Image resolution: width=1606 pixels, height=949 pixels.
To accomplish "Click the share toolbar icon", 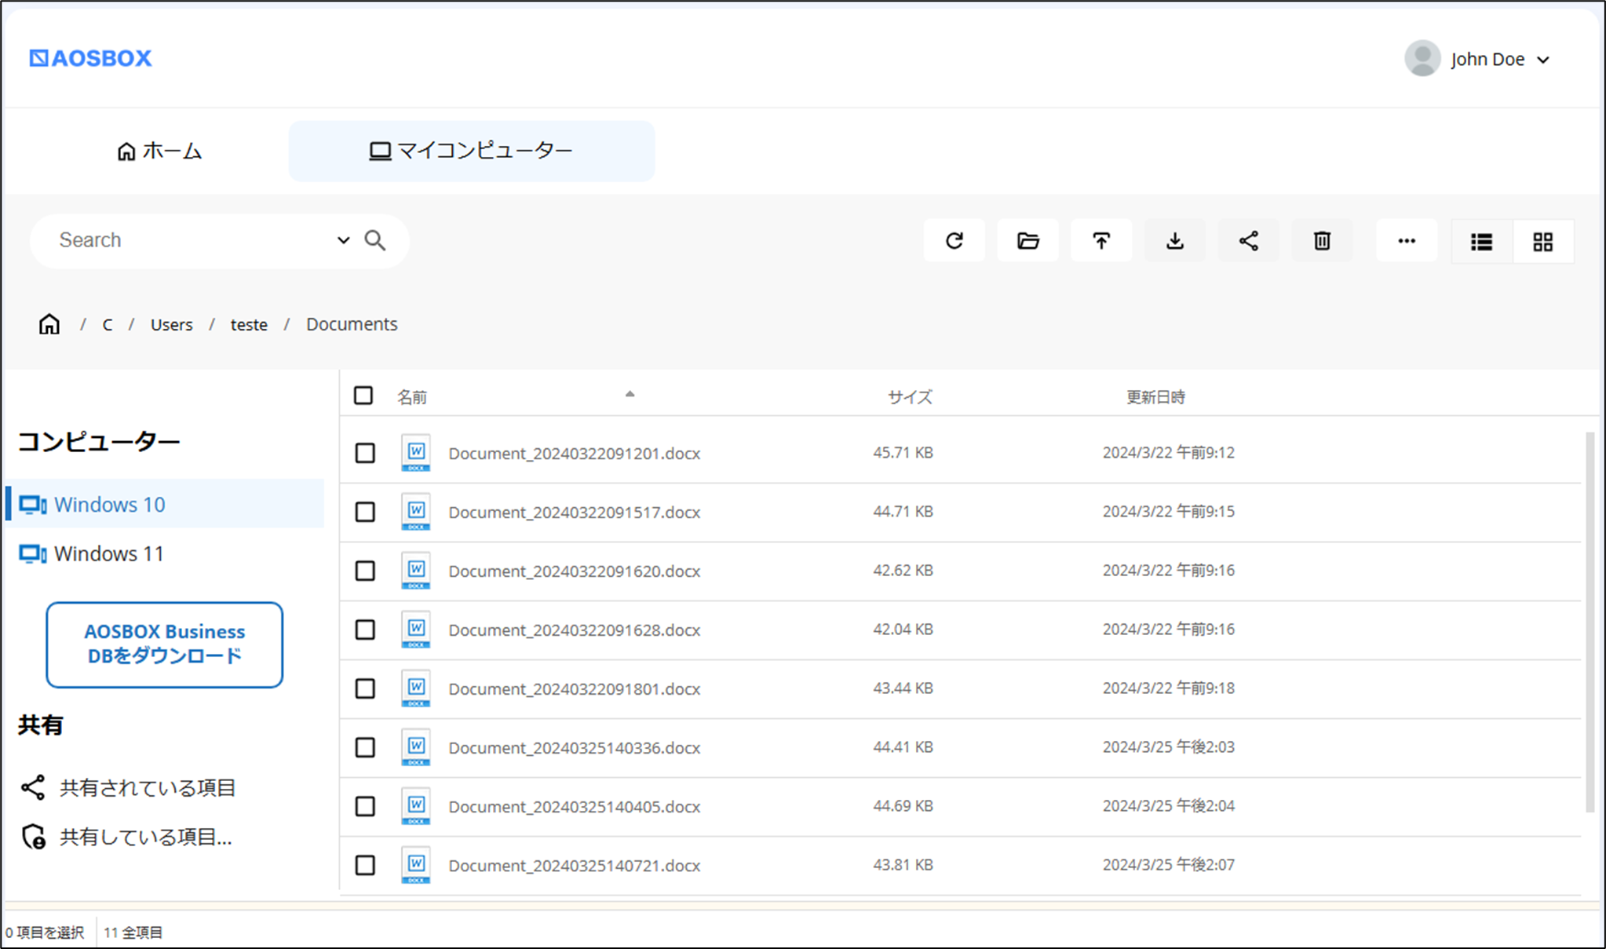I will [1249, 241].
